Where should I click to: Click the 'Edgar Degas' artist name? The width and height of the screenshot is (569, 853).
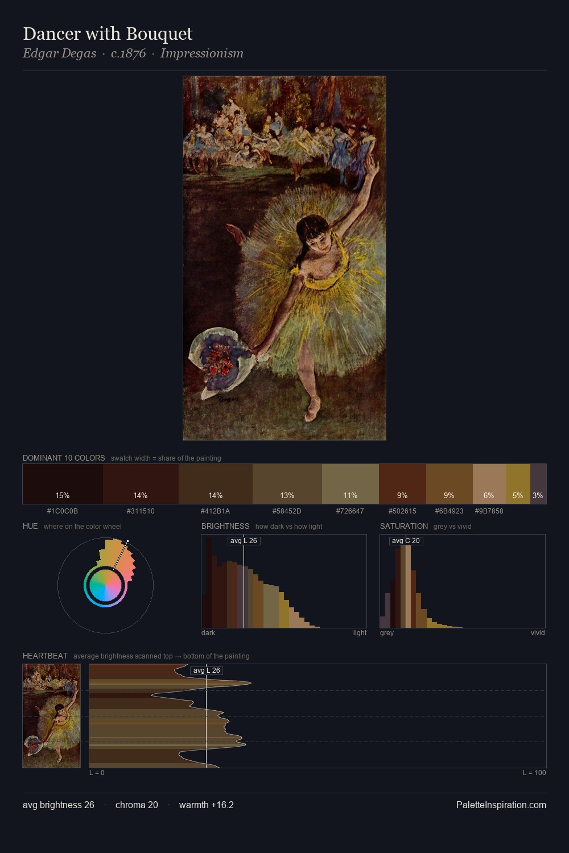tap(60, 53)
